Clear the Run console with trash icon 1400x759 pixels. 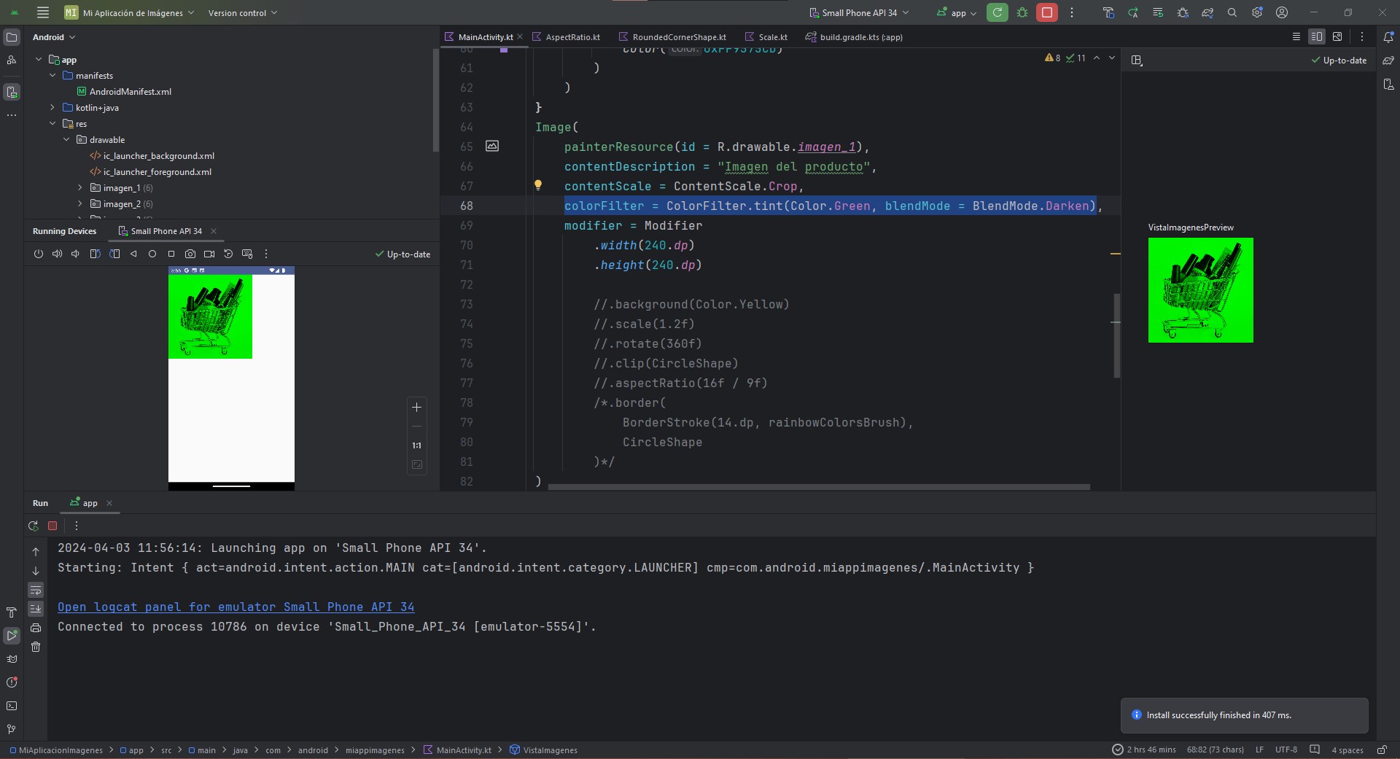click(36, 647)
